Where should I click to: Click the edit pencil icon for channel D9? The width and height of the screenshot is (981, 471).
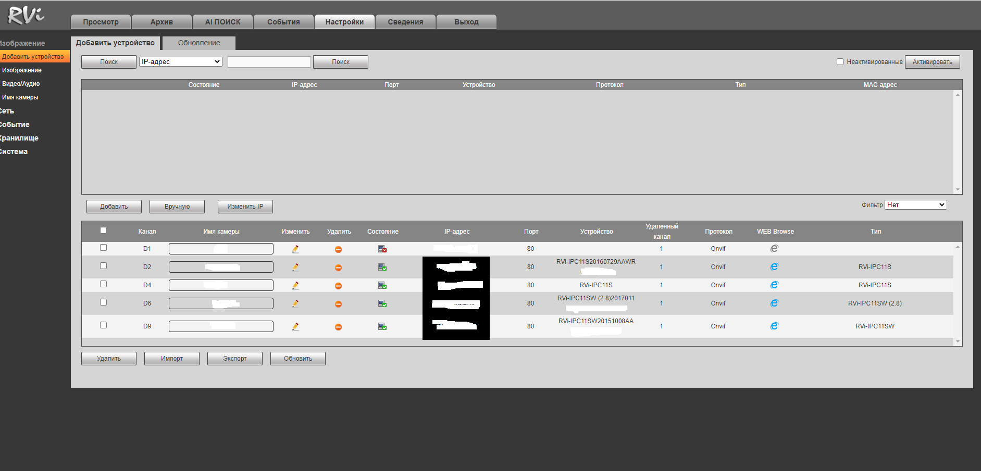(295, 326)
